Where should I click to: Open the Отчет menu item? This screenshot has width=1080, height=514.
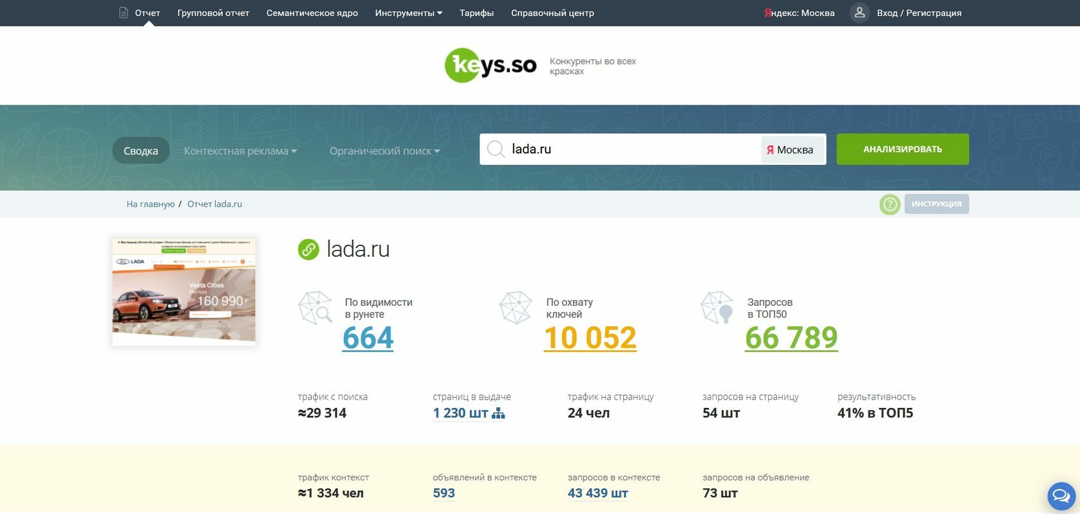[x=147, y=13]
